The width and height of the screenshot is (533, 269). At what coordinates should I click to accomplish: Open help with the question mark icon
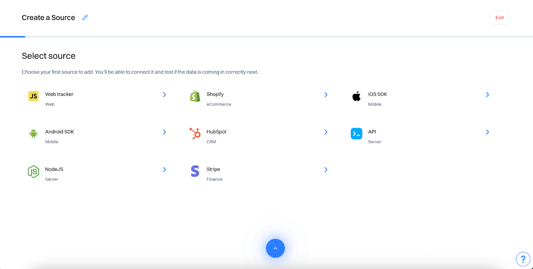click(523, 259)
